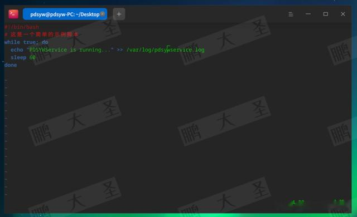Screen dimensions: 357x217
Task: Click the >> redirect operator
Action: point(120,50)
